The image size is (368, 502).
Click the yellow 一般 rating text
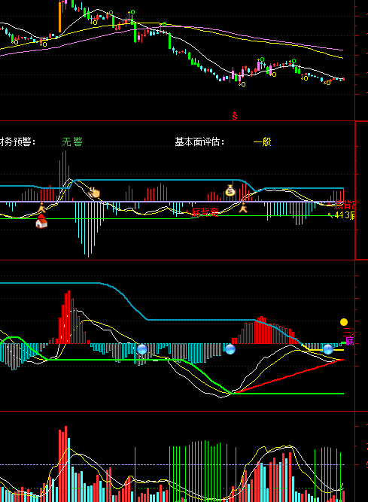(262, 141)
